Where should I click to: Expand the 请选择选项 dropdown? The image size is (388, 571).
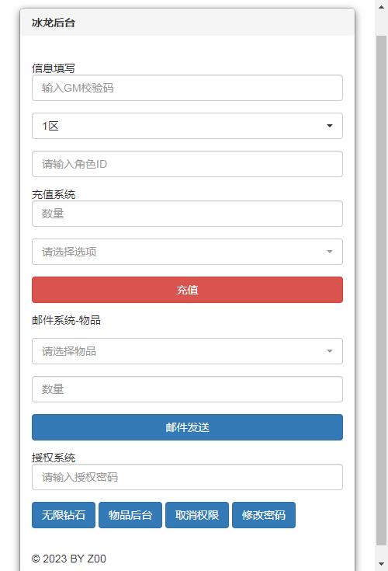point(187,252)
